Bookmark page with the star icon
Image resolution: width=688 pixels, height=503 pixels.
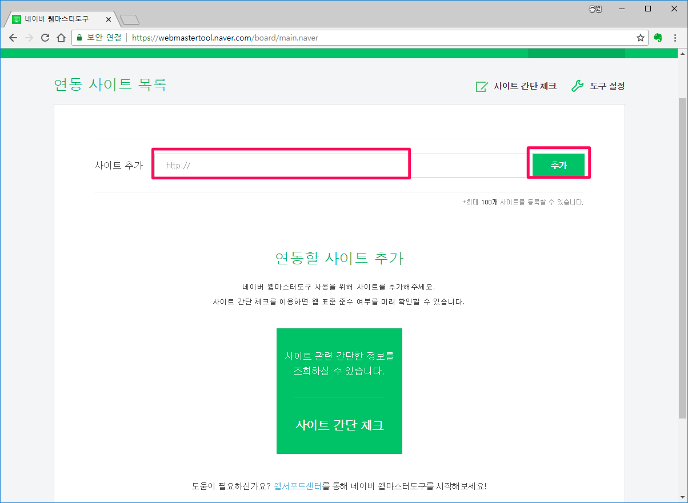coord(641,38)
